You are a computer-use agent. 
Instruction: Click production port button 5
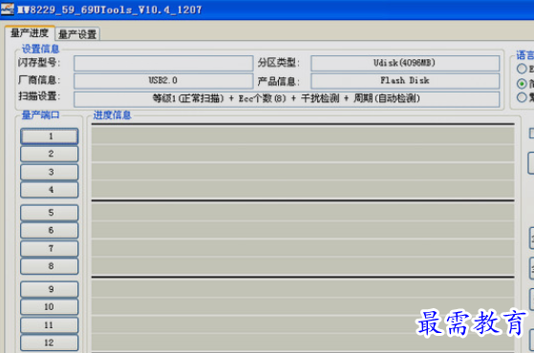point(50,213)
